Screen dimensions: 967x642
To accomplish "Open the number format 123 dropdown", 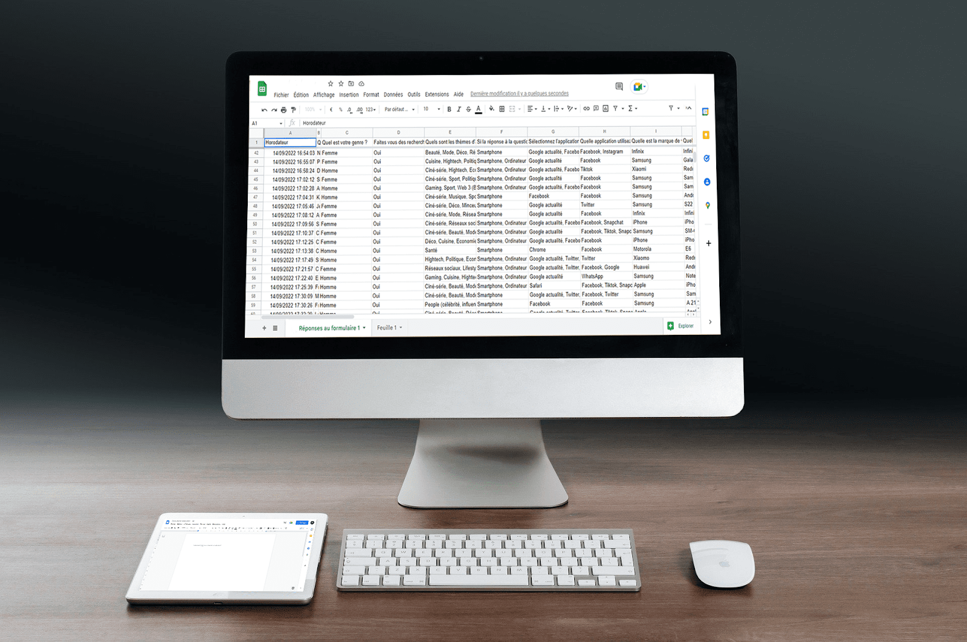I will [x=370, y=109].
